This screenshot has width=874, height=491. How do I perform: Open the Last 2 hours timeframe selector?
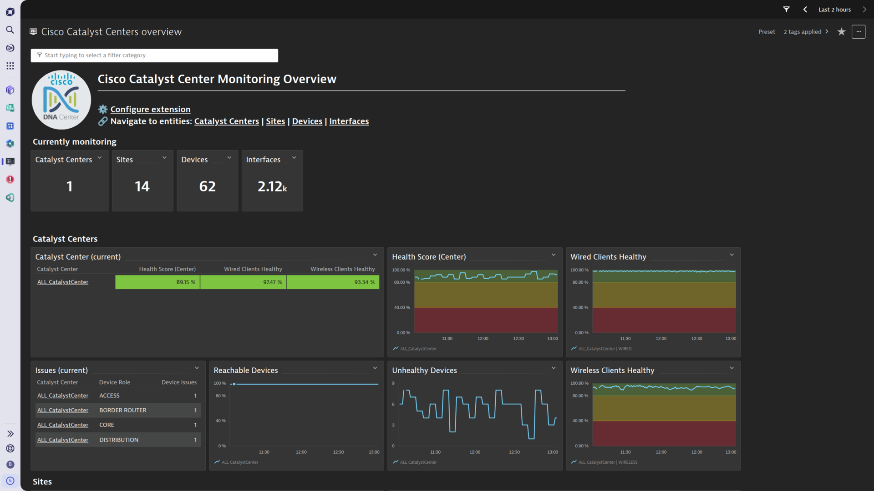834,10
